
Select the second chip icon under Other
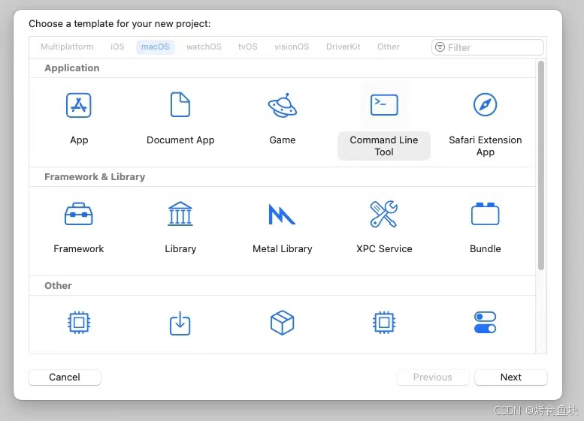point(384,323)
